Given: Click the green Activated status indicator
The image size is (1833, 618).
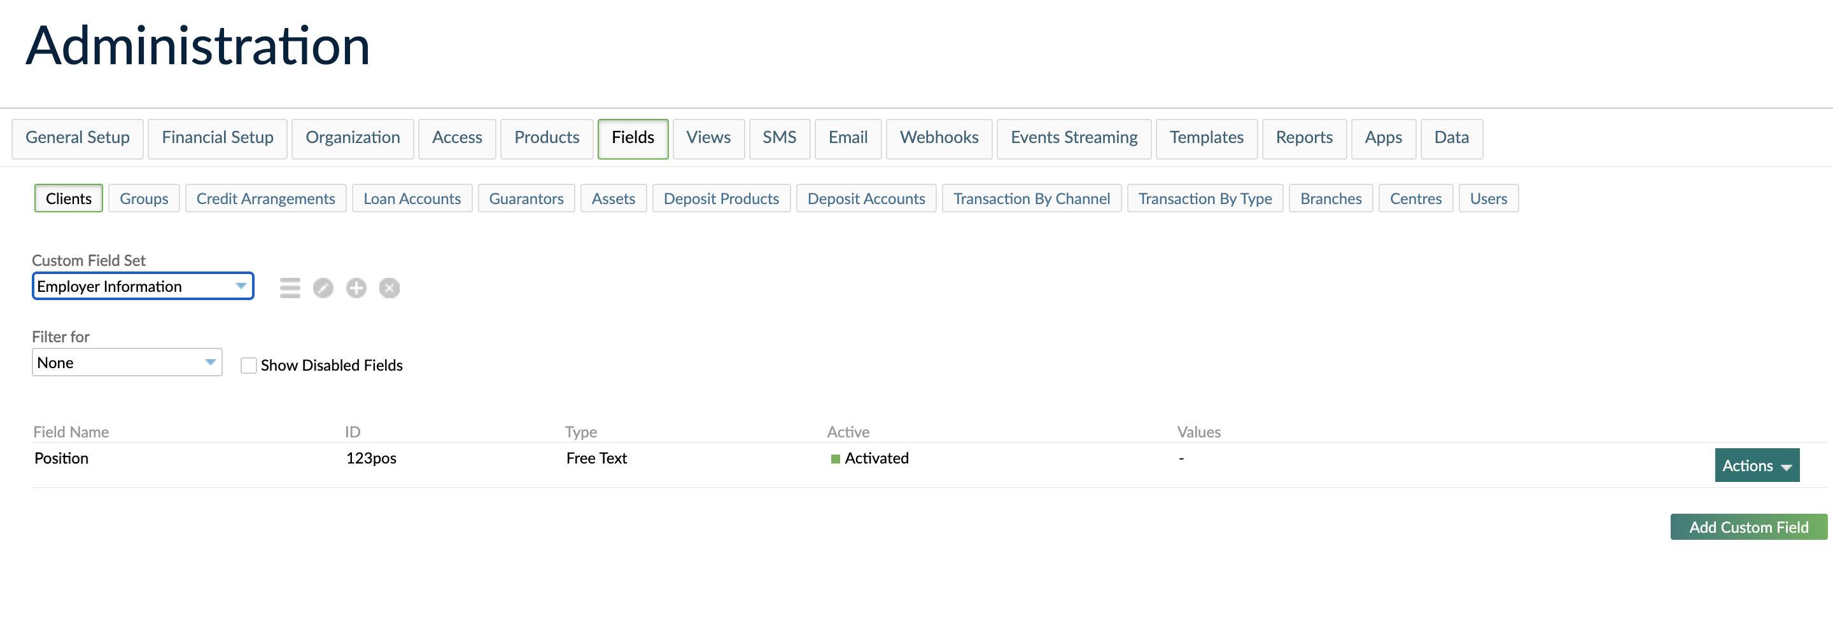Looking at the screenshot, I should pyautogui.click(x=837, y=458).
